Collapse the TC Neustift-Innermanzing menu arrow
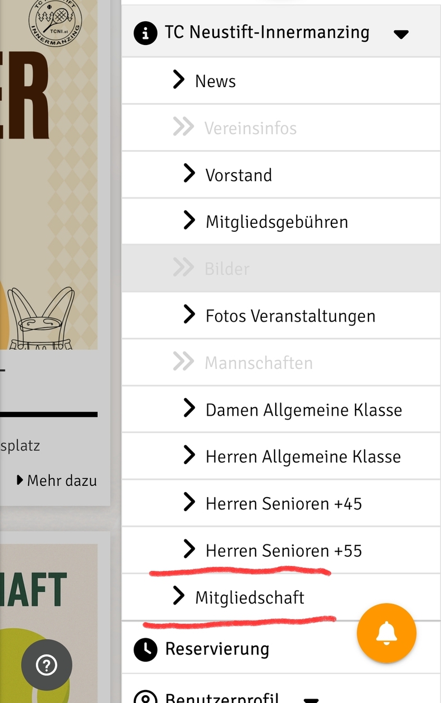 coord(401,34)
